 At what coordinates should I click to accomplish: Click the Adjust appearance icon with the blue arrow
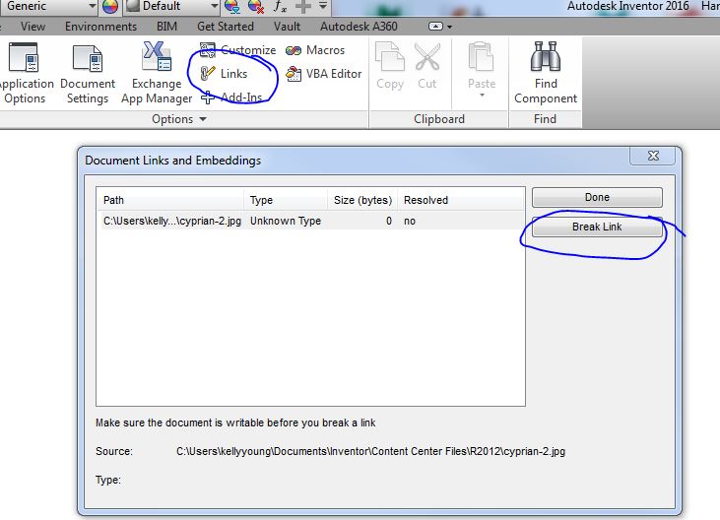[232, 7]
